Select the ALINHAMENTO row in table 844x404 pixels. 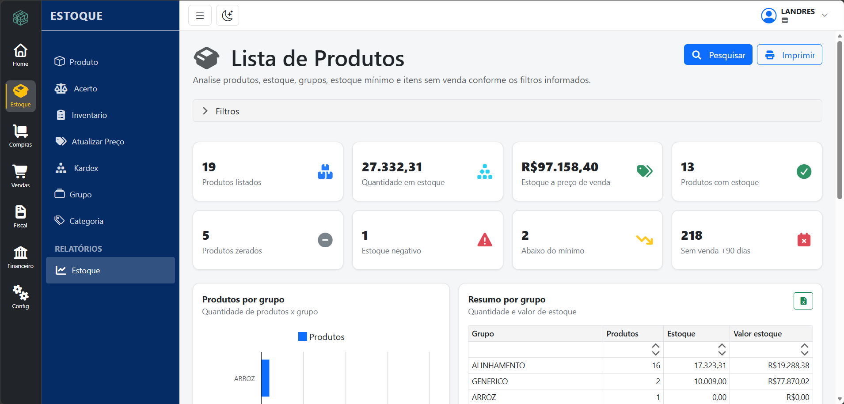click(640, 365)
